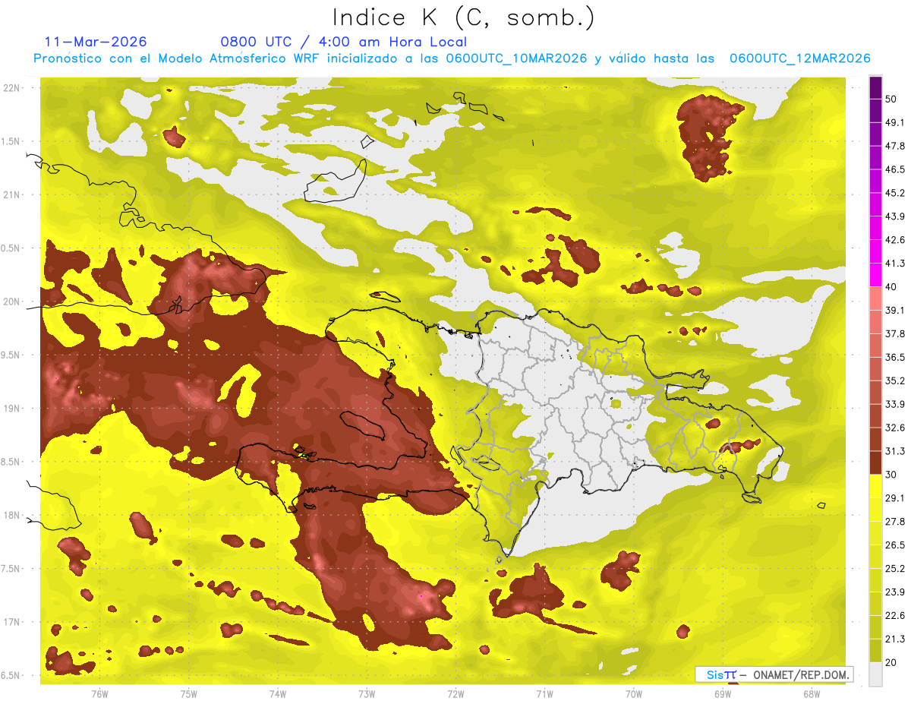Screen dimensions: 911x704
Task: Click color scale value '32.6'
Action: pyautogui.click(x=894, y=428)
